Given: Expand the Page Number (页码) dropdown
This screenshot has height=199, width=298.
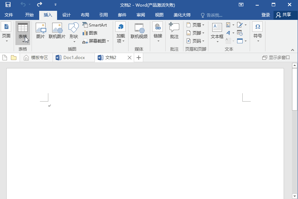Looking at the screenshot, I should pos(195,41).
